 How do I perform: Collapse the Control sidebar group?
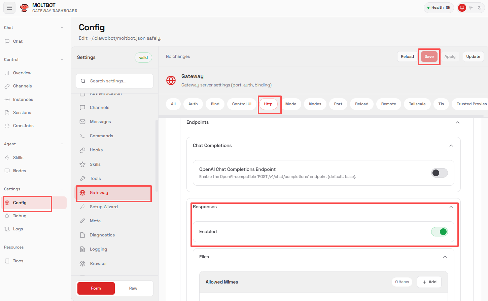tap(62, 60)
